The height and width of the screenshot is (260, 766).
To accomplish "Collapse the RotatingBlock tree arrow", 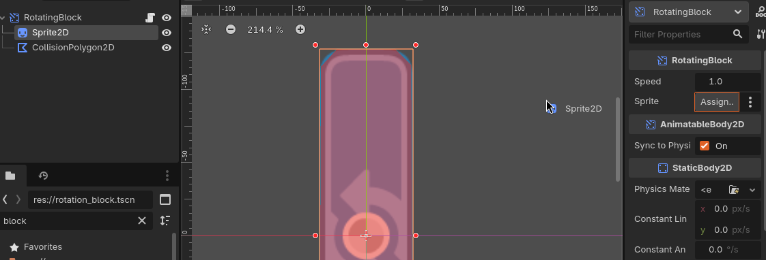I will point(3,18).
